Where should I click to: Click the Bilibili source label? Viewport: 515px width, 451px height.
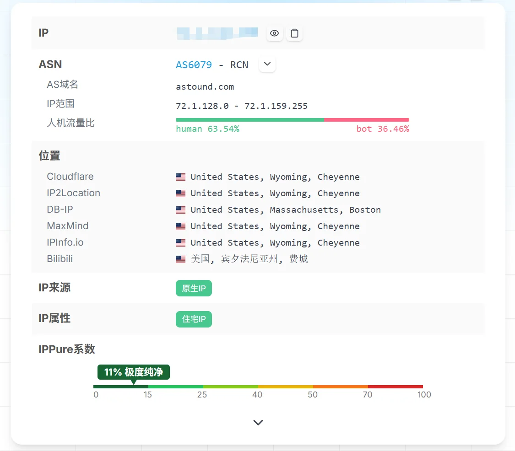(x=60, y=258)
